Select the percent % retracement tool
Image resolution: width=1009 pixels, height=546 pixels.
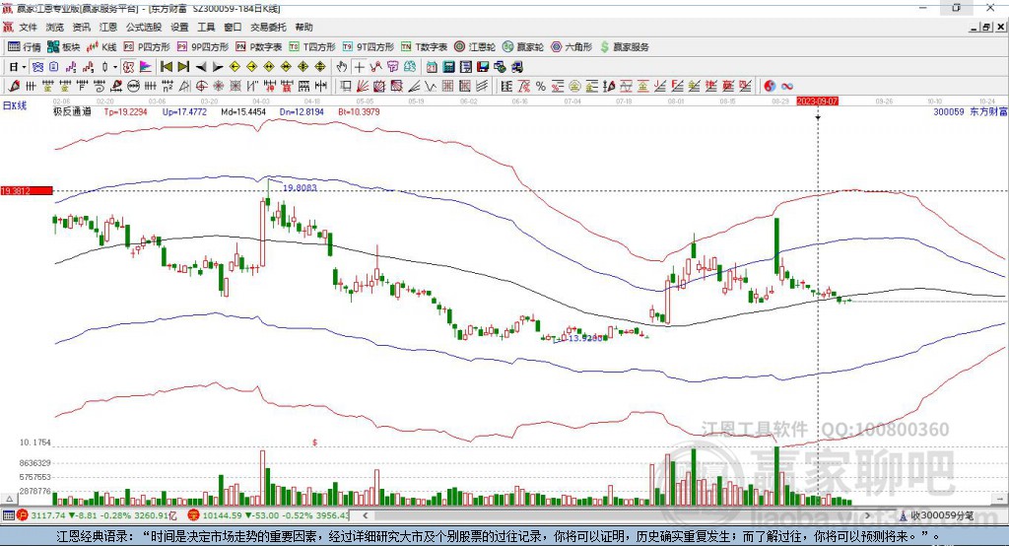pyautogui.click(x=541, y=86)
